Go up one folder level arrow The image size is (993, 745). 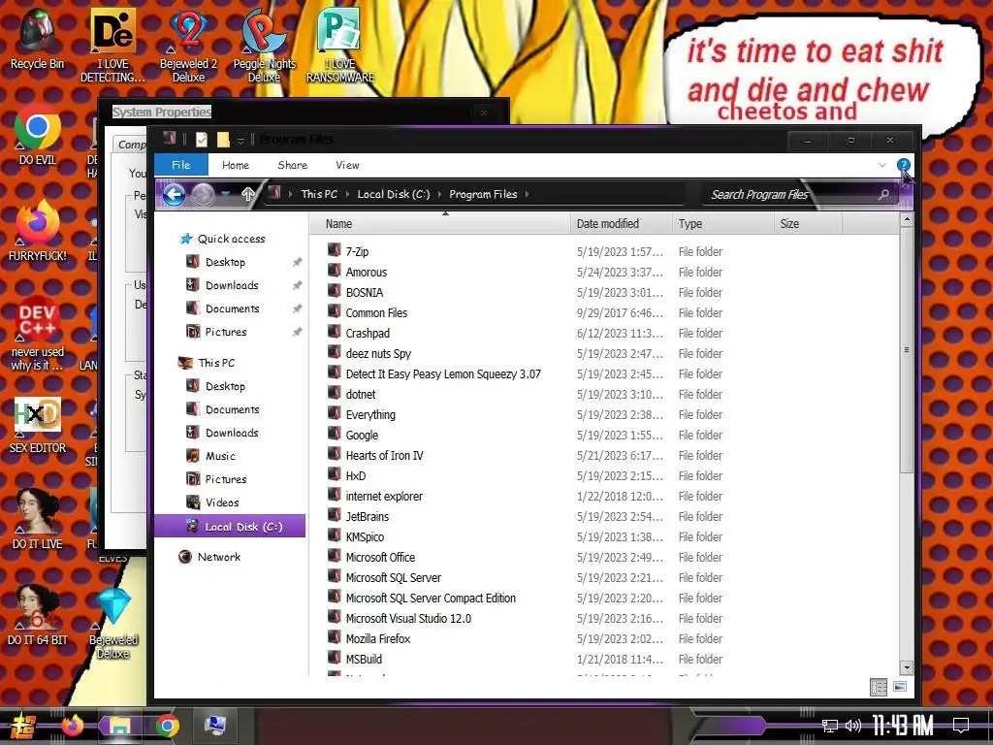(247, 194)
